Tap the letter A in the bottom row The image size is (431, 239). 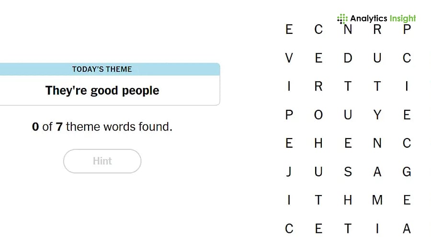[407, 228]
